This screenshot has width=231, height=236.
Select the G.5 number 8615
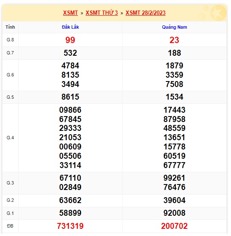click(x=71, y=97)
